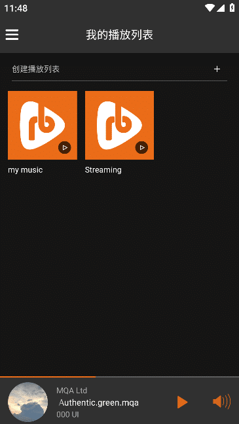Click the 创建播放列表 text row
Image resolution: width=239 pixels, height=424 pixels.
(x=119, y=69)
